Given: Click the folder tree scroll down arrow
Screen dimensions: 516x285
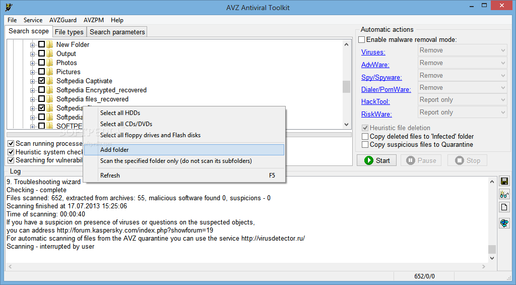Looking at the screenshot, I should pos(346,125).
